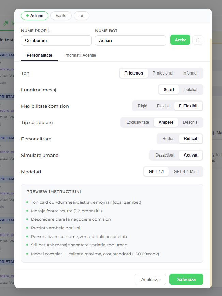Click the NUME PROFIL Colaborare field
The width and height of the screenshot is (222, 296).
click(56, 40)
